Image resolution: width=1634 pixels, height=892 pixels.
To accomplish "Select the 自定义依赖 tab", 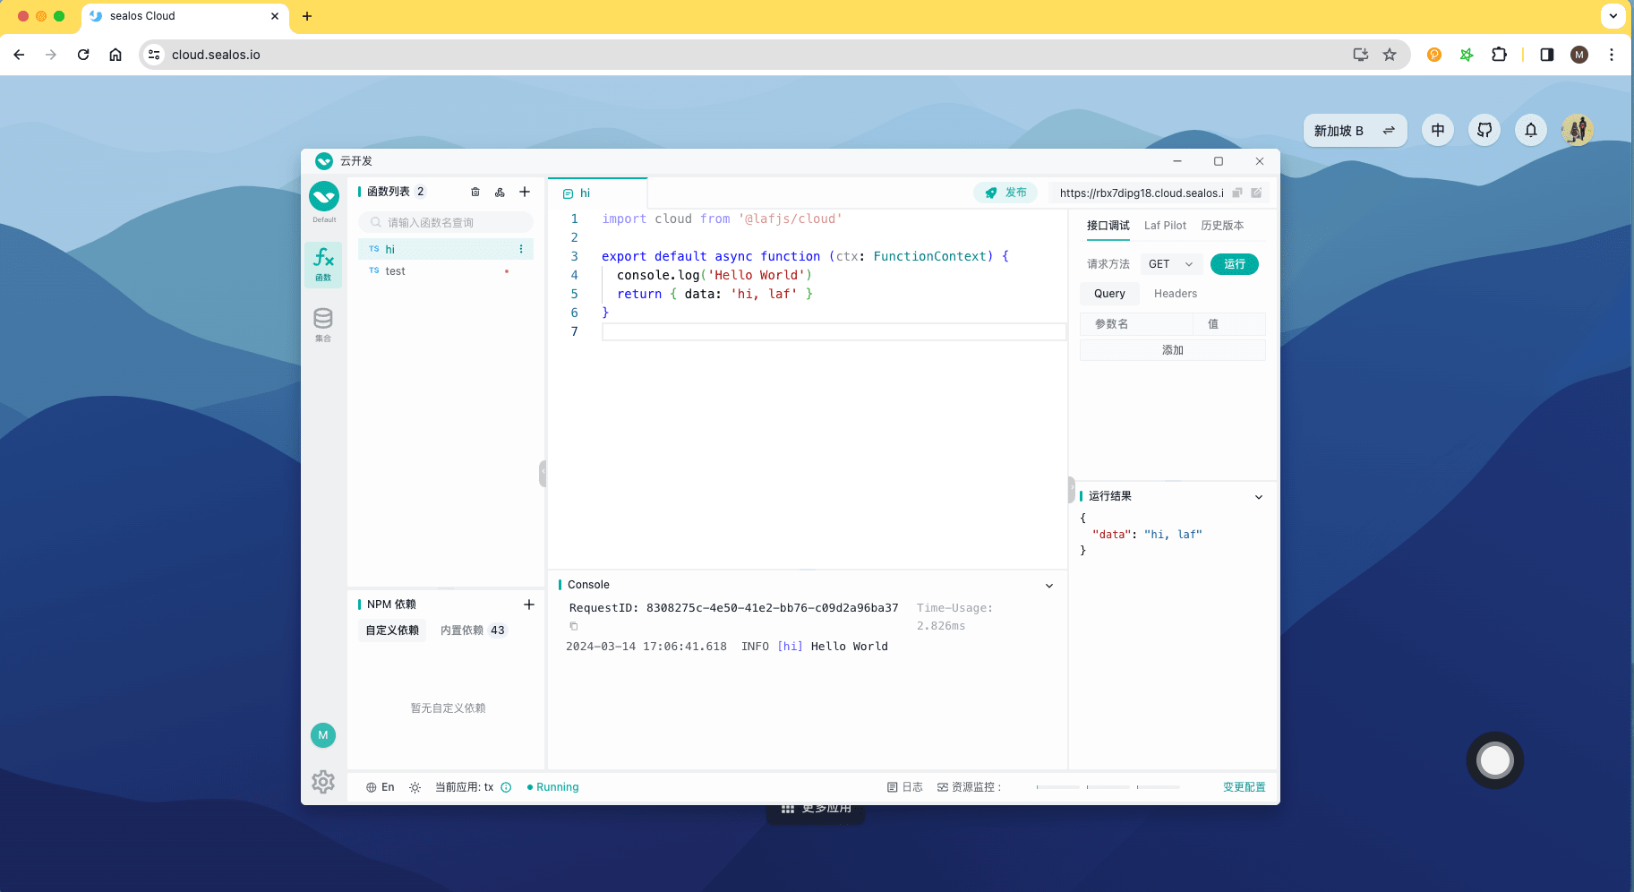I will [392, 630].
